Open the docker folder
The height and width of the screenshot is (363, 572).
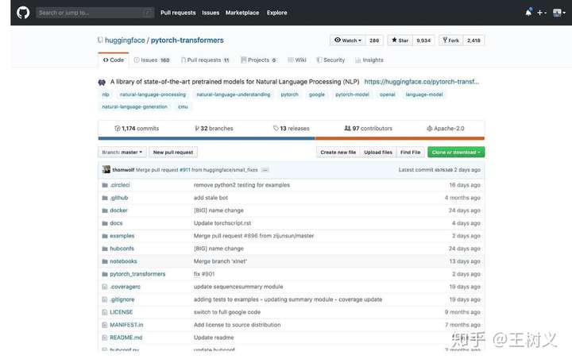click(119, 210)
